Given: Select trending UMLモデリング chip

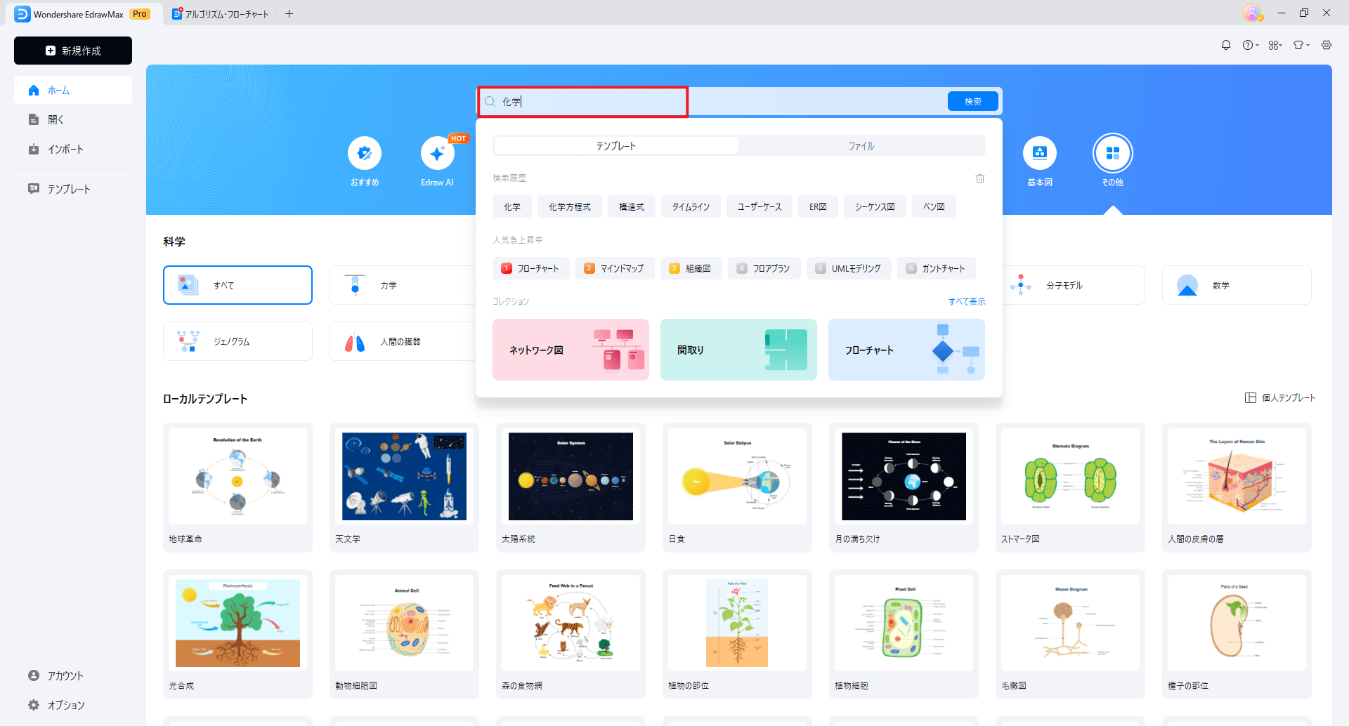Looking at the screenshot, I should point(849,268).
